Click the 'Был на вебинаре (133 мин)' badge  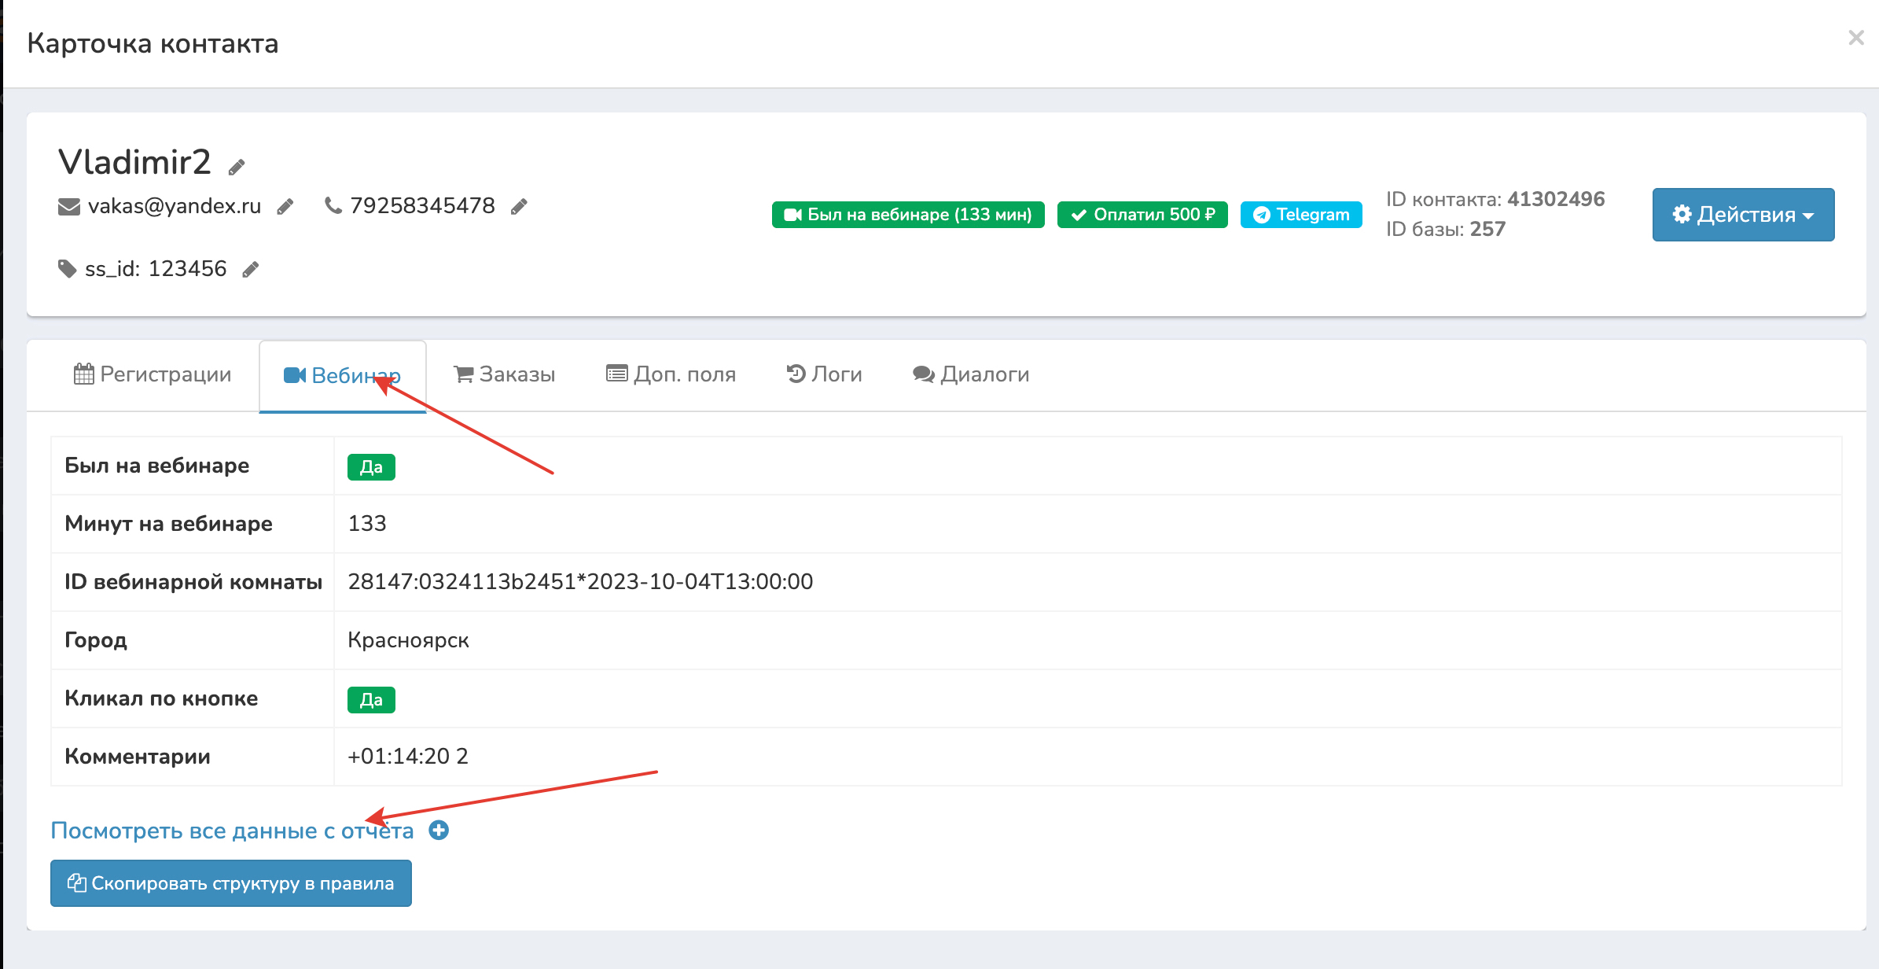[x=908, y=215]
